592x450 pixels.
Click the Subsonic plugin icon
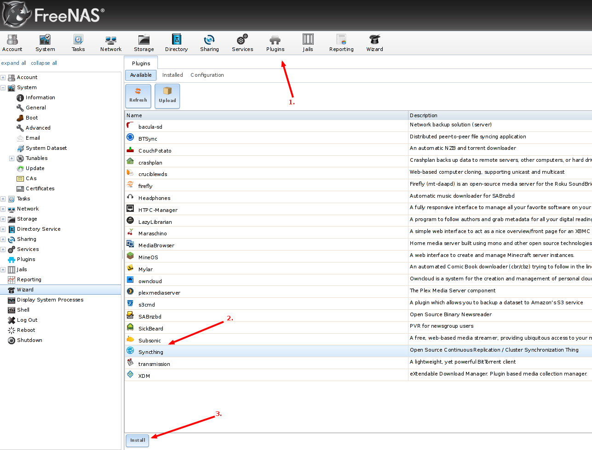tap(130, 339)
